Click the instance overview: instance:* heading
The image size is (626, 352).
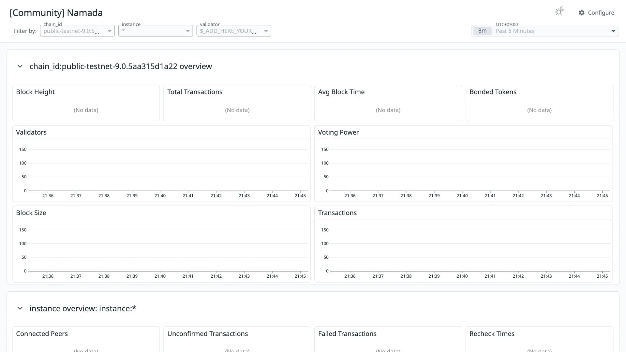83,308
